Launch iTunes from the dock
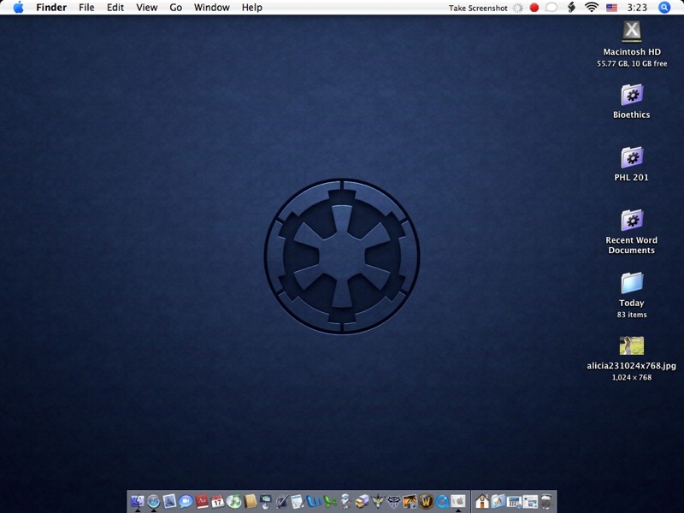The image size is (684, 513). pos(233,502)
